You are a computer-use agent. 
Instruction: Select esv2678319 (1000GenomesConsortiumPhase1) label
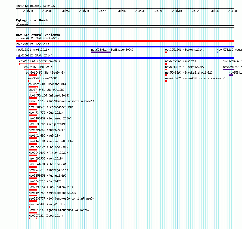click(x=61, y=101)
